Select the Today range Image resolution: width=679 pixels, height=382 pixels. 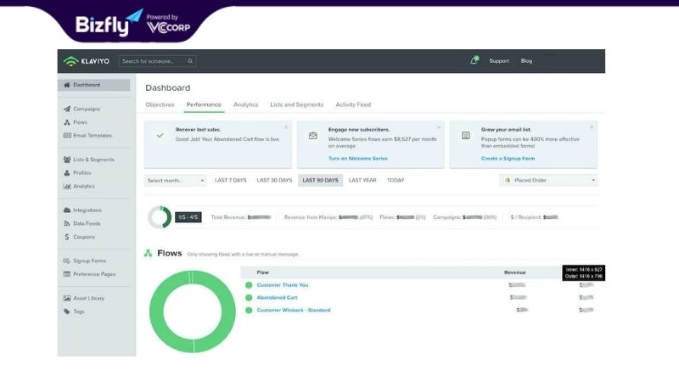[x=396, y=180]
